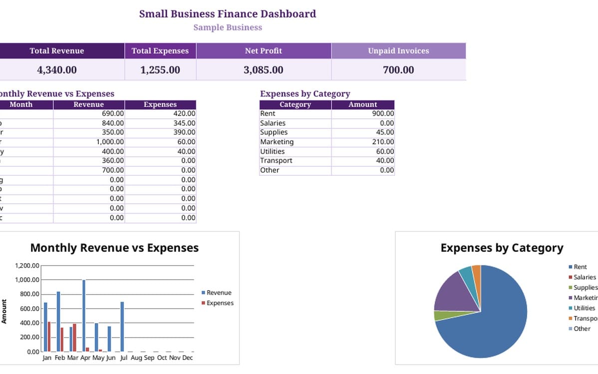Click the Salaries legend entry in pie chart

coord(583,278)
